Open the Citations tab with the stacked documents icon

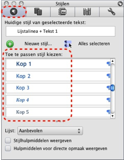pyautogui.click(x=38, y=12)
